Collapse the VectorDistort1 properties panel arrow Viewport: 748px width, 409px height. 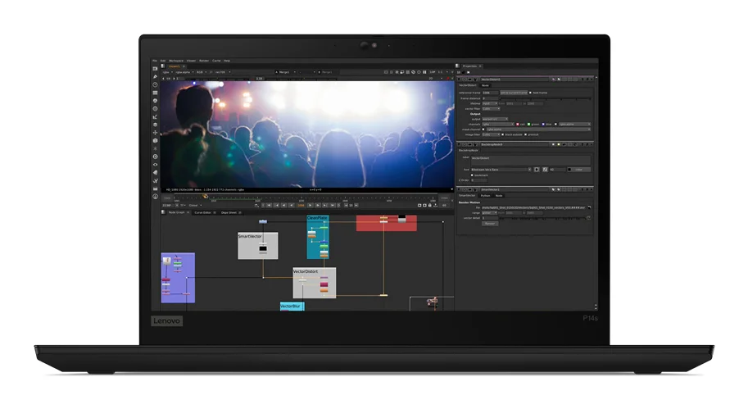tap(459, 80)
